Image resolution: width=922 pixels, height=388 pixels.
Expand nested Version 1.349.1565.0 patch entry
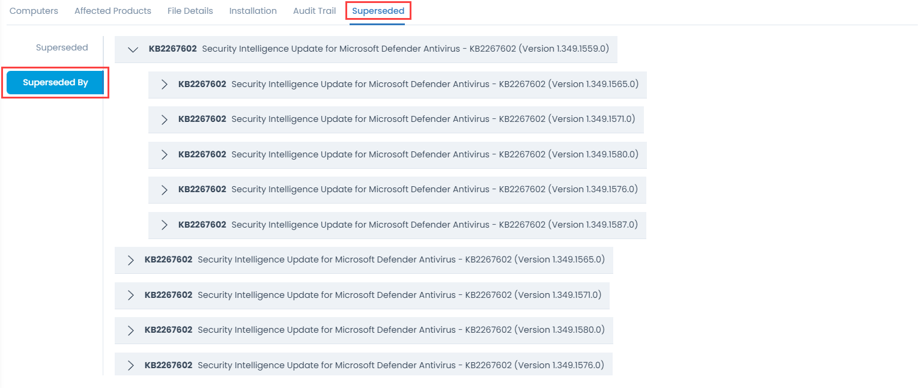(164, 85)
